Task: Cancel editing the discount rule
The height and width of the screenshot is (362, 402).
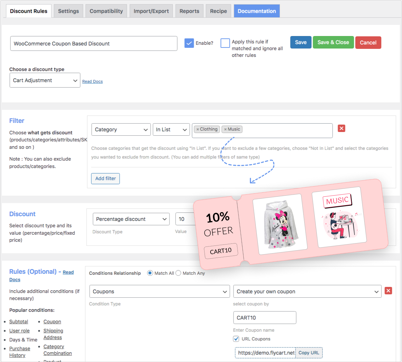Action: (368, 42)
